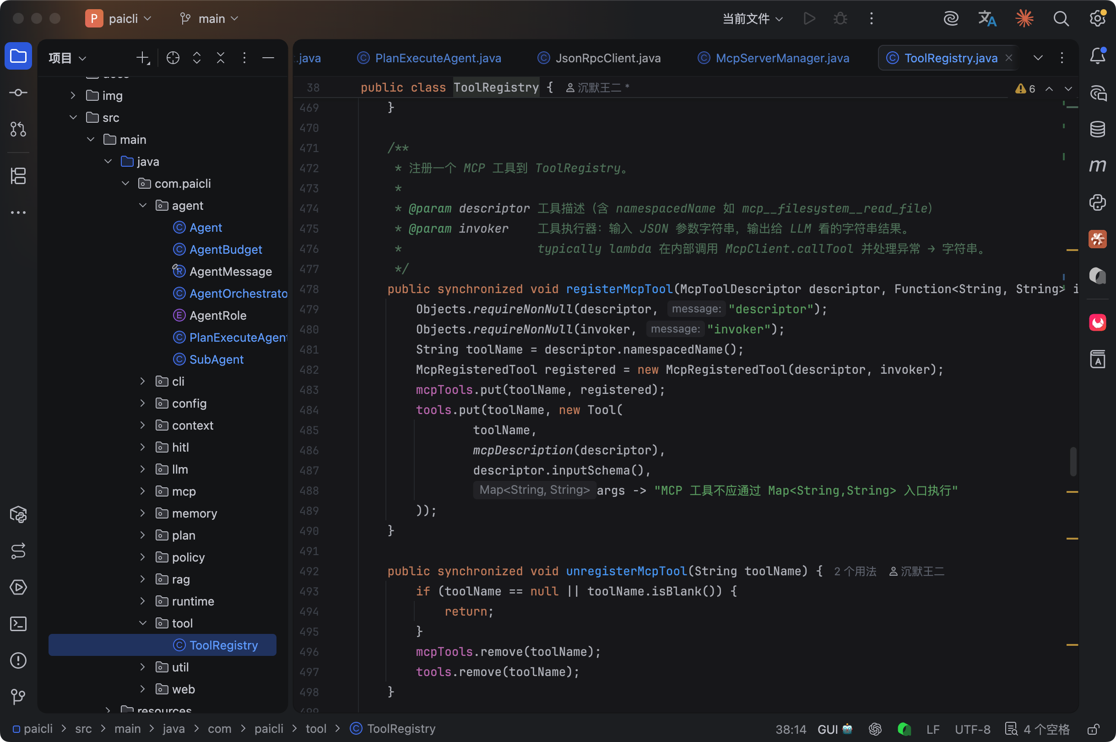Screen dimensions: 1116x742
Task: Open the Terminal tool window
Action: 18,624
